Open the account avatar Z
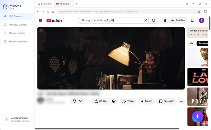 click(x=202, y=20)
